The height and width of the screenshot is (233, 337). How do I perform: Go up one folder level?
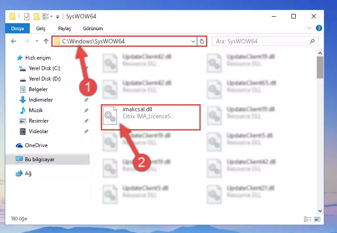pyautogui.click(x=46, y=41)
